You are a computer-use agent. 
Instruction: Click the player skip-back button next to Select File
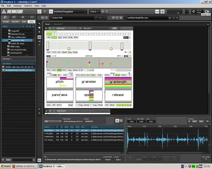click(43, 18)
